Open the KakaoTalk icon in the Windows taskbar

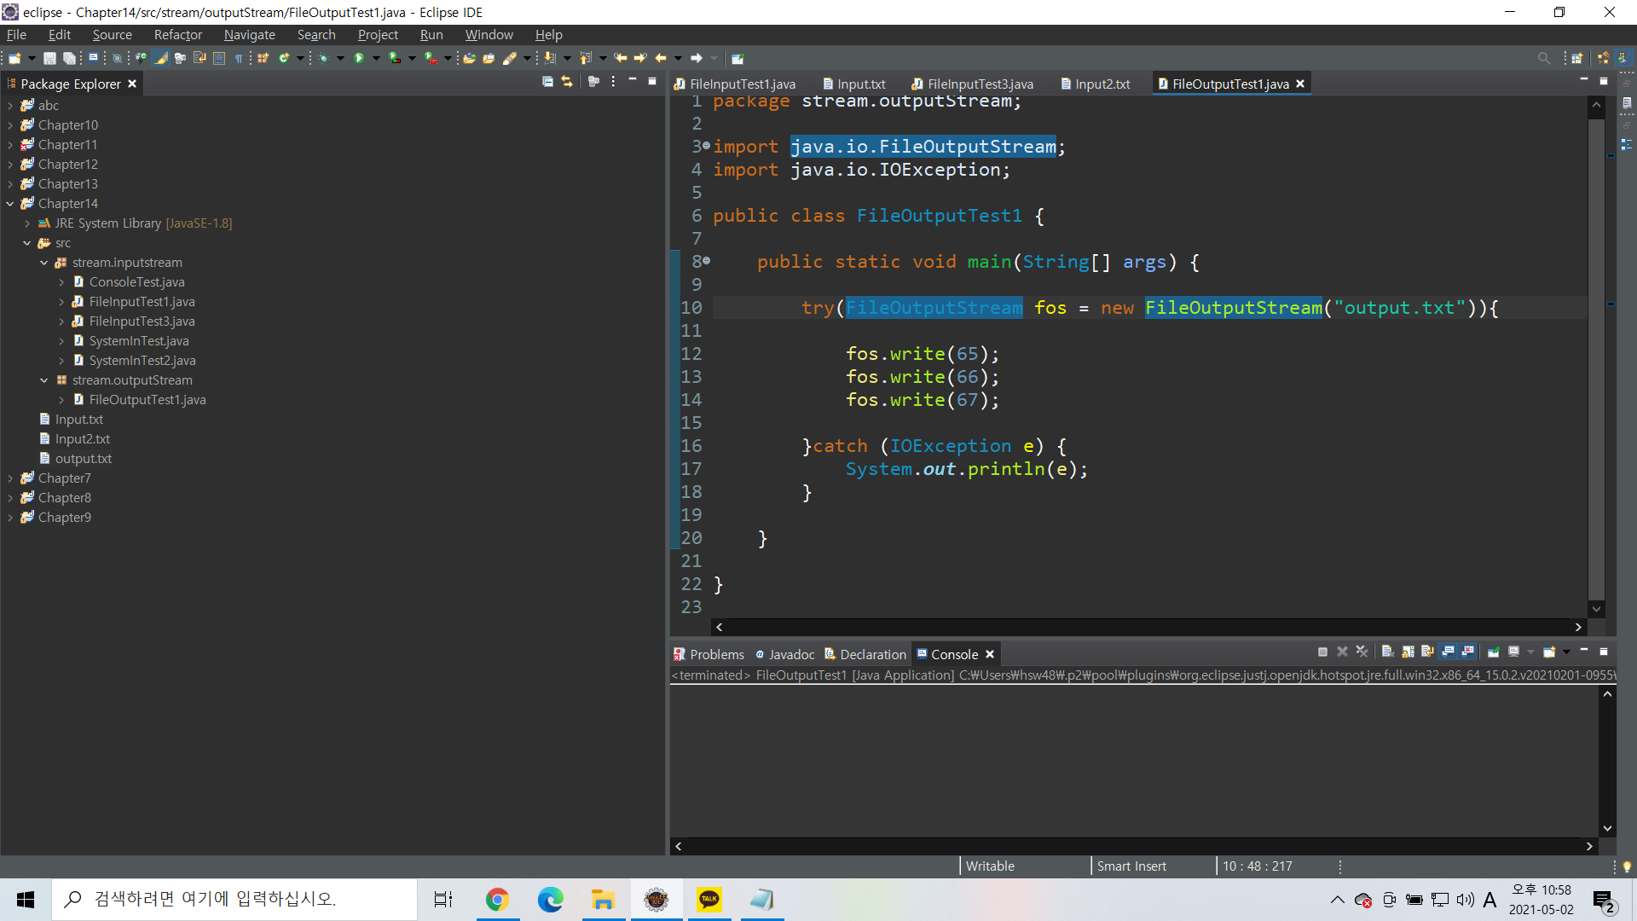pos(709,899)
